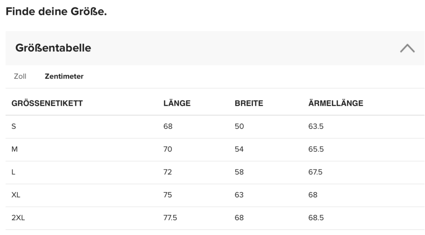Click the length value 75 for XL

[x=168, y=195]
